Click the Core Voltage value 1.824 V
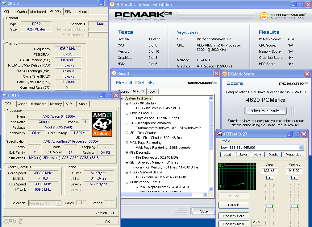The width and height of the screenshot is (312, 227). [x=79, y=133]
